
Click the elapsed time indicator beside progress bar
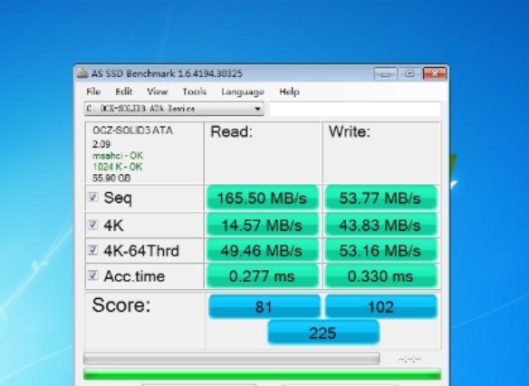409,359
